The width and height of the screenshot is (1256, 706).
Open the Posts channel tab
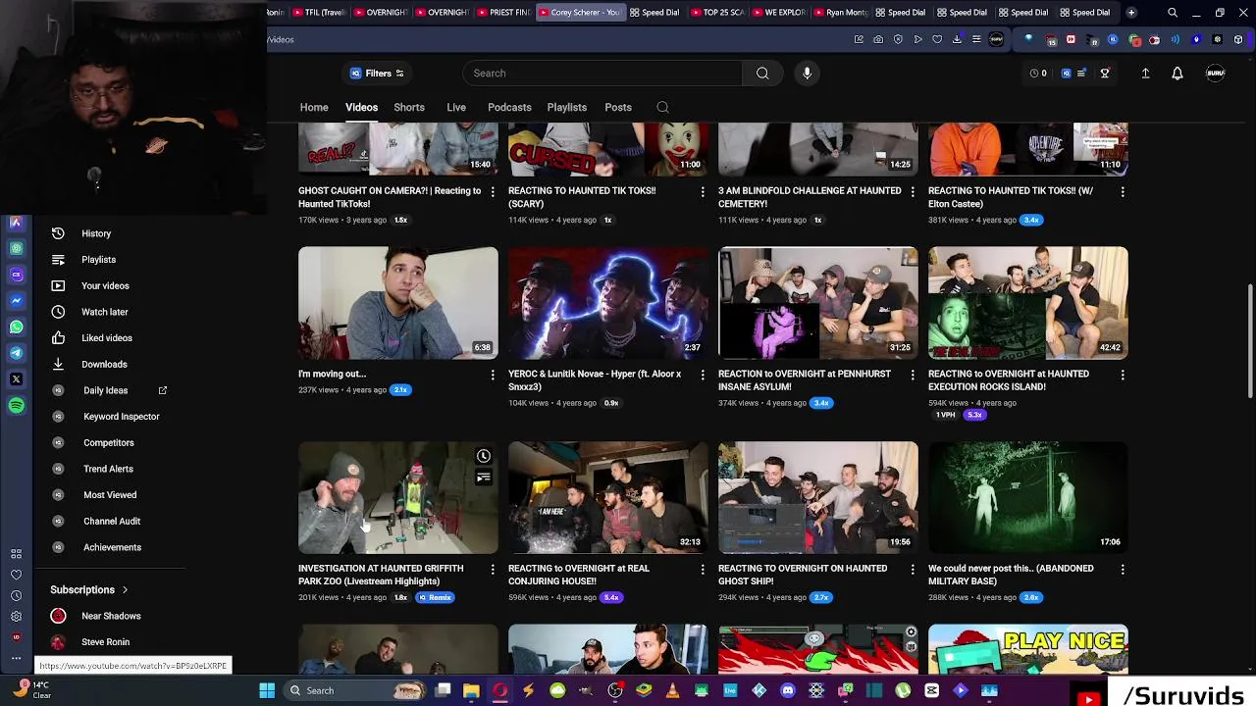618,107
